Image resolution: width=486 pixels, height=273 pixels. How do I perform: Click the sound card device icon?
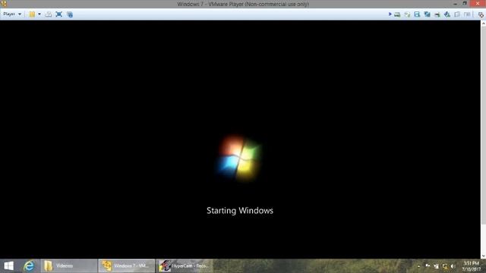(447, 14)
